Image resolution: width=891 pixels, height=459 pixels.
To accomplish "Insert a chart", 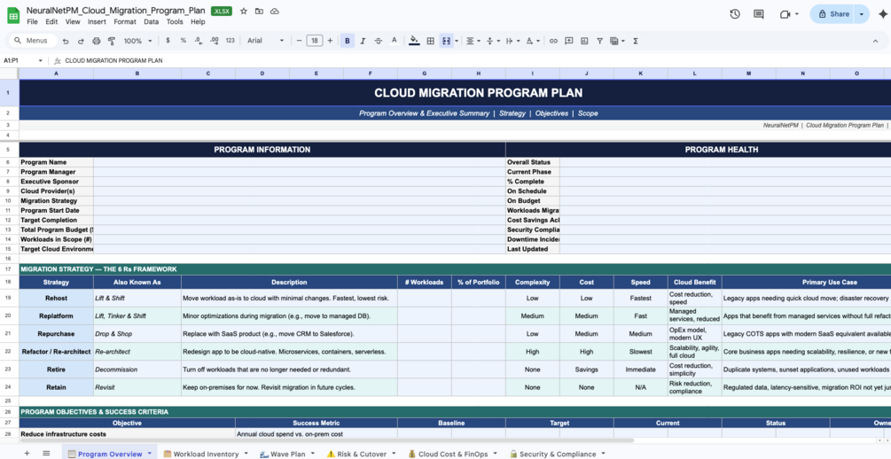I will 584,41.
